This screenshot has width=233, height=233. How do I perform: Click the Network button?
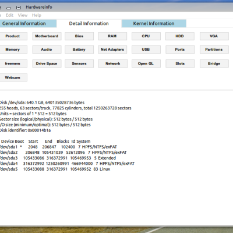[113, 63]
